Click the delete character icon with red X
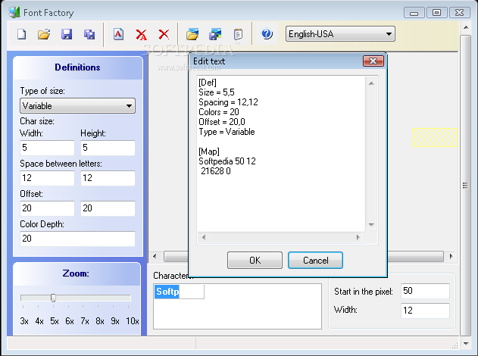 click(141, 34)
